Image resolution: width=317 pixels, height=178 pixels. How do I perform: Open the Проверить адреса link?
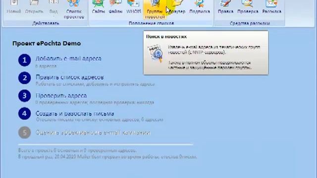[61, 95]
